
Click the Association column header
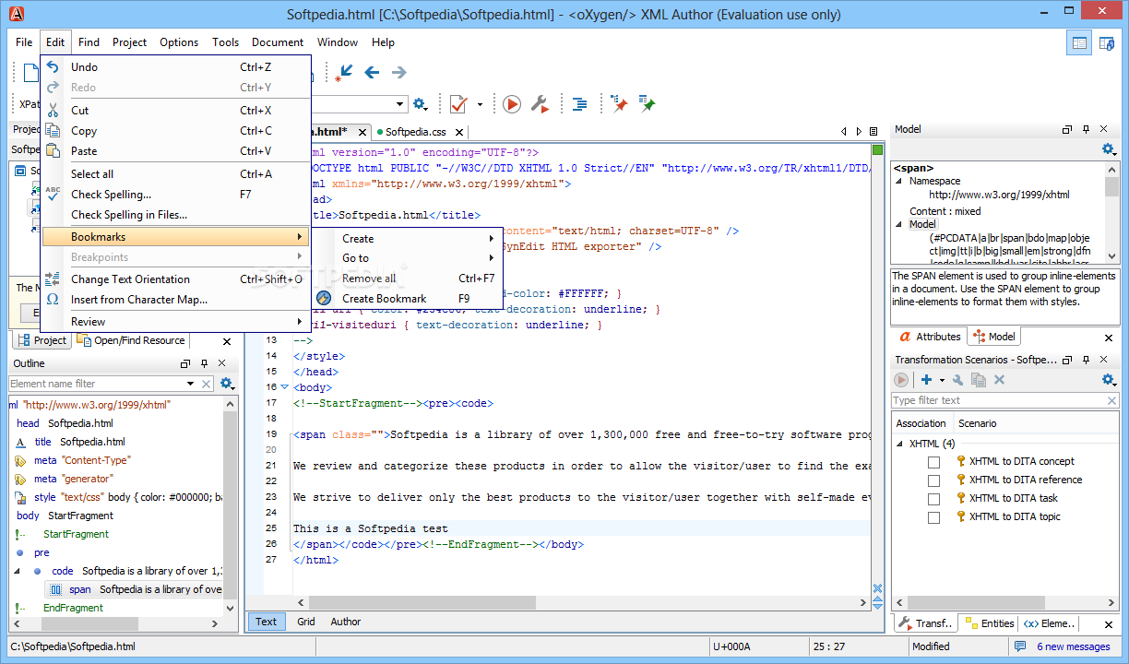point(921,423)
